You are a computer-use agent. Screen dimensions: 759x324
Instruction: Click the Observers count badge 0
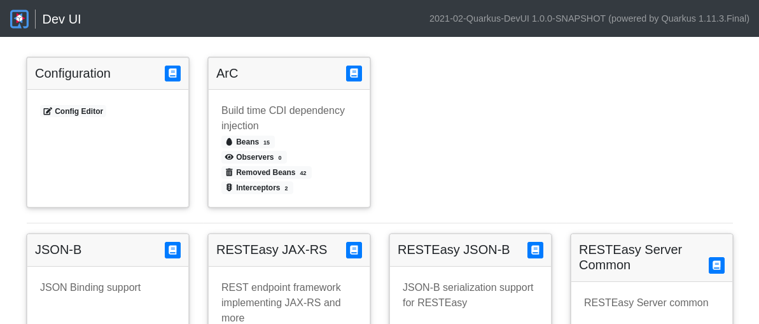(280, 158)
